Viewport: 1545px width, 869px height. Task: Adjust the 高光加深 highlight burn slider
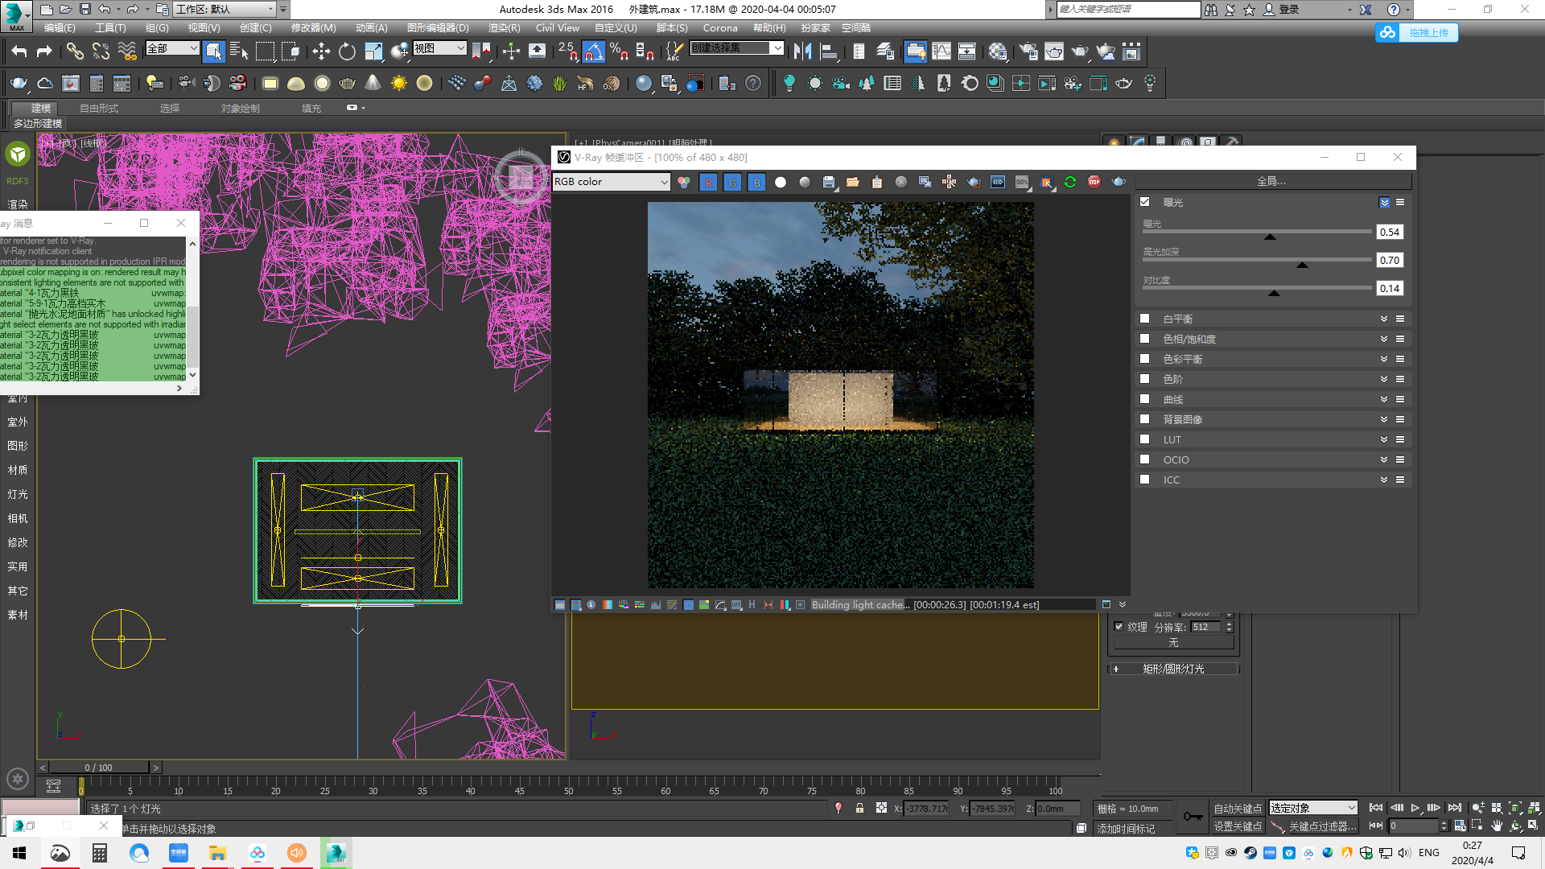coord(1302,265)
